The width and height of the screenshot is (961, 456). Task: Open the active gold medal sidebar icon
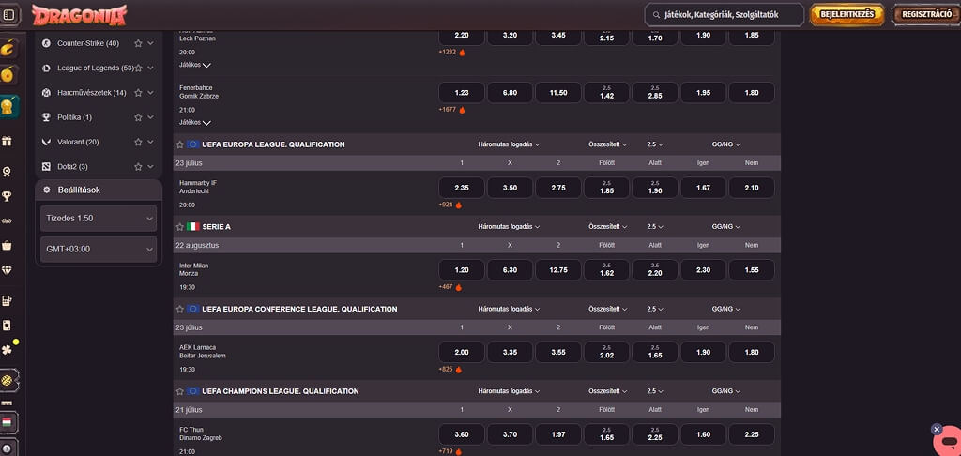pyautogui.click(x=8, y=108)
